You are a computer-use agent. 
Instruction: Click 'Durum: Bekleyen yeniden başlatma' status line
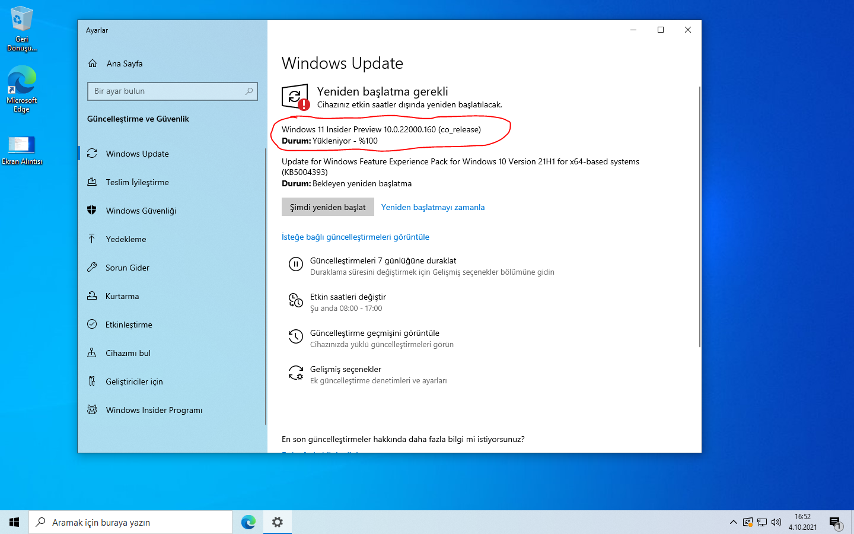tap(346, 184)
